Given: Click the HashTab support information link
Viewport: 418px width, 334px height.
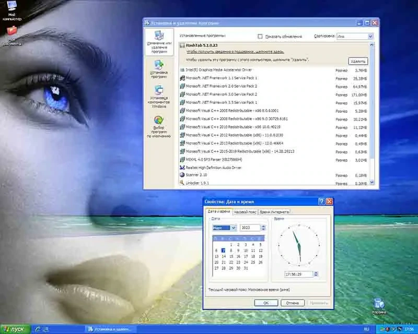Looking at the screenshot, I should pyautogui.click(x=235, y=52).
